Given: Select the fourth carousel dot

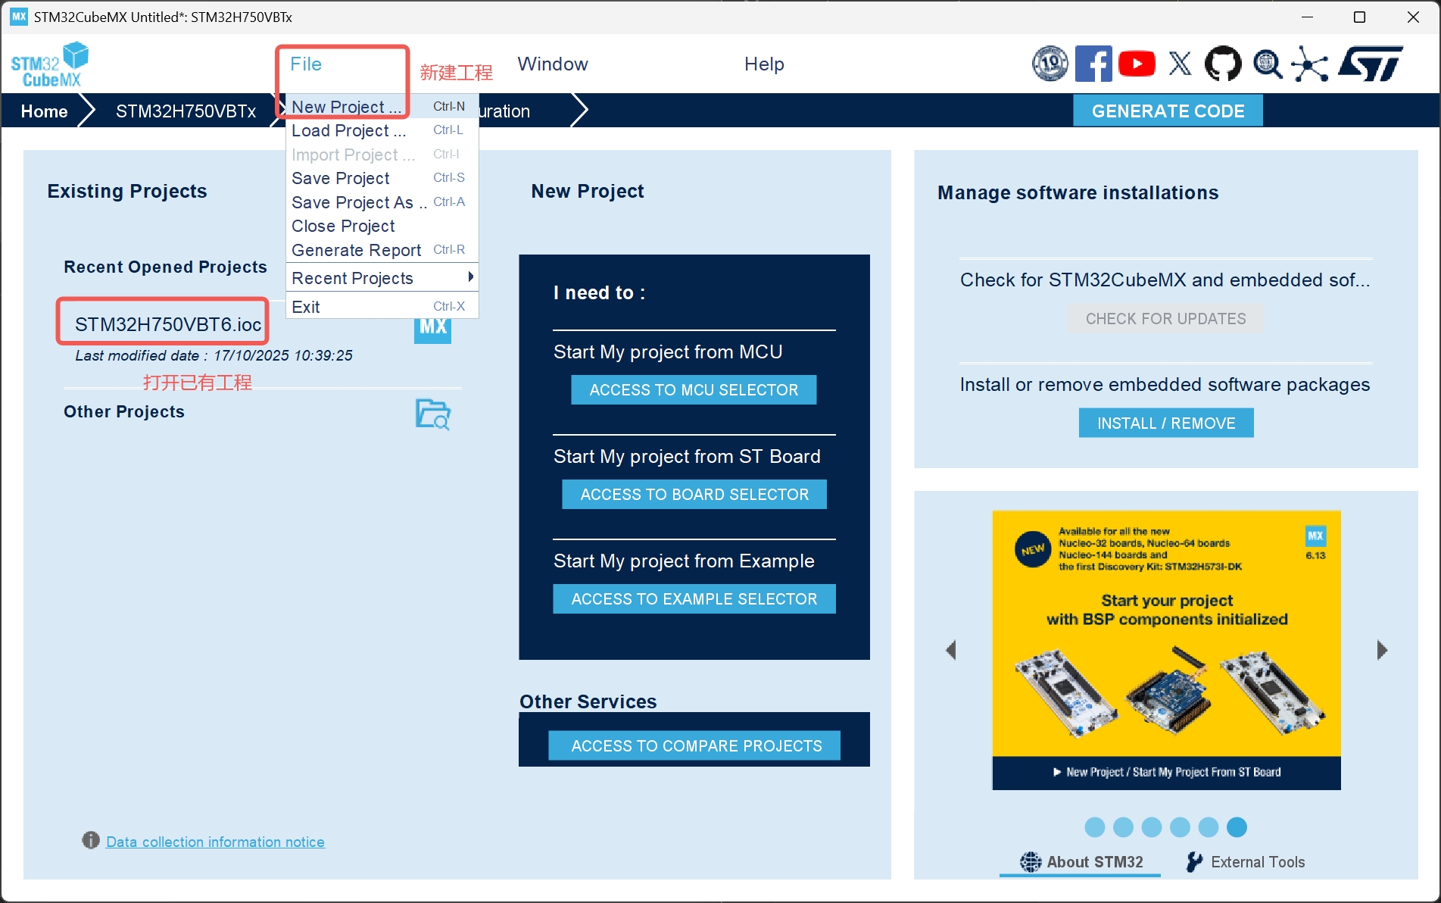Looking at the screenshot, I should click(x=1180, y=827).
